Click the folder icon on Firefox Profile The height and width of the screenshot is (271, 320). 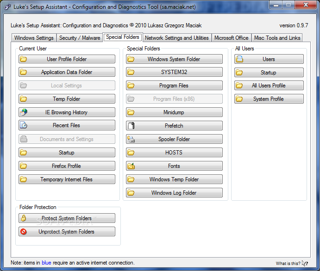click(24, 166)
